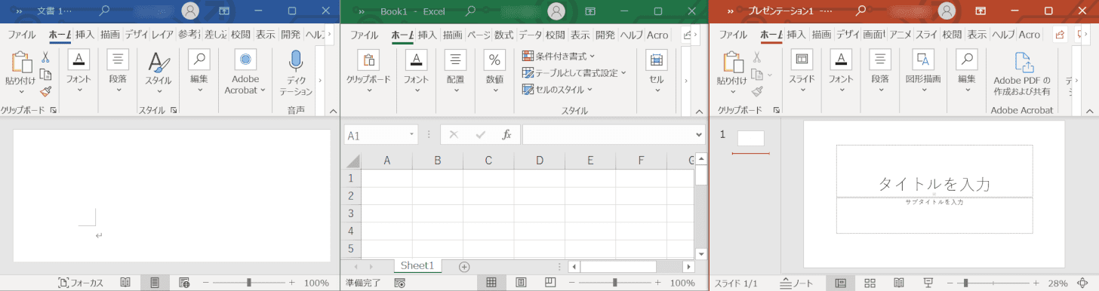1099x291 pixels.
Task: Toggle フォーカス mode in Word status bar
Action: [81, 283]
